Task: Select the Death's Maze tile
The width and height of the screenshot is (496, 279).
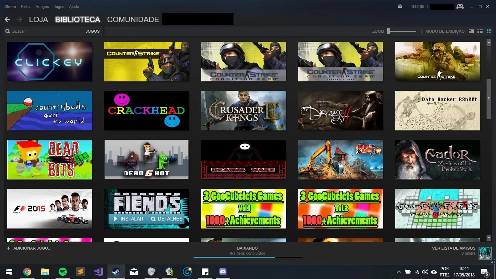Action: pyautogui.click(x=244, y=159)
